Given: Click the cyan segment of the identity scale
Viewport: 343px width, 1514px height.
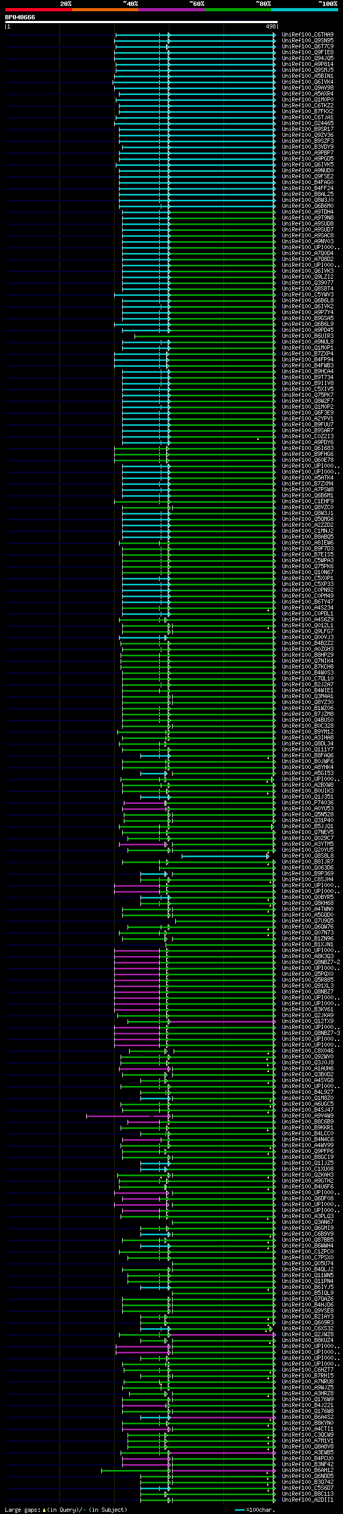Looking at the screenshot, I should 304,10.
